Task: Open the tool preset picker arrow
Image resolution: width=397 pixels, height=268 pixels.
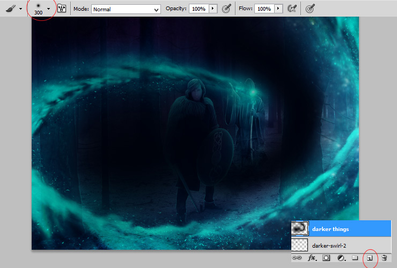Action: [x=21, y=9]
